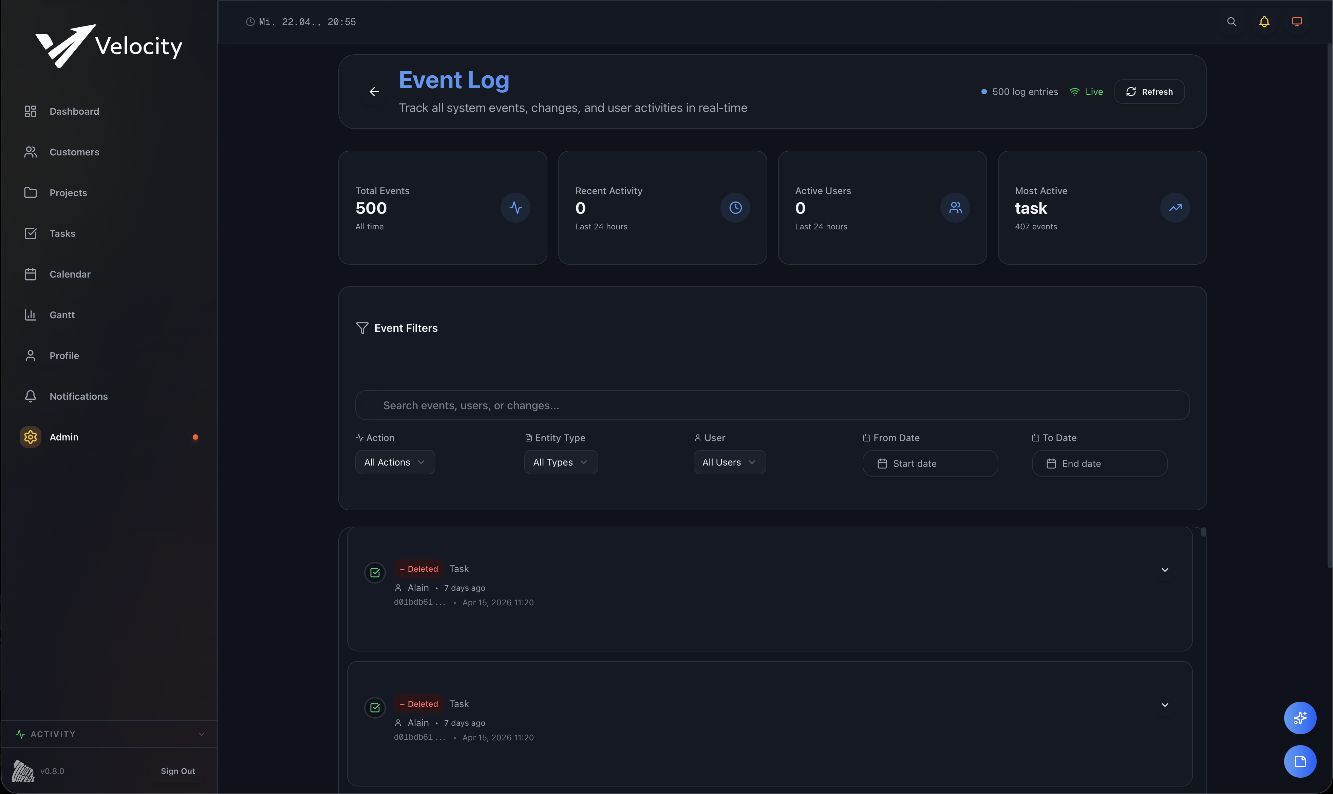1333x794 pixels.
Task: Check notifications via the bell icon
Action: pyautogui.click(x=1264, y=21)
